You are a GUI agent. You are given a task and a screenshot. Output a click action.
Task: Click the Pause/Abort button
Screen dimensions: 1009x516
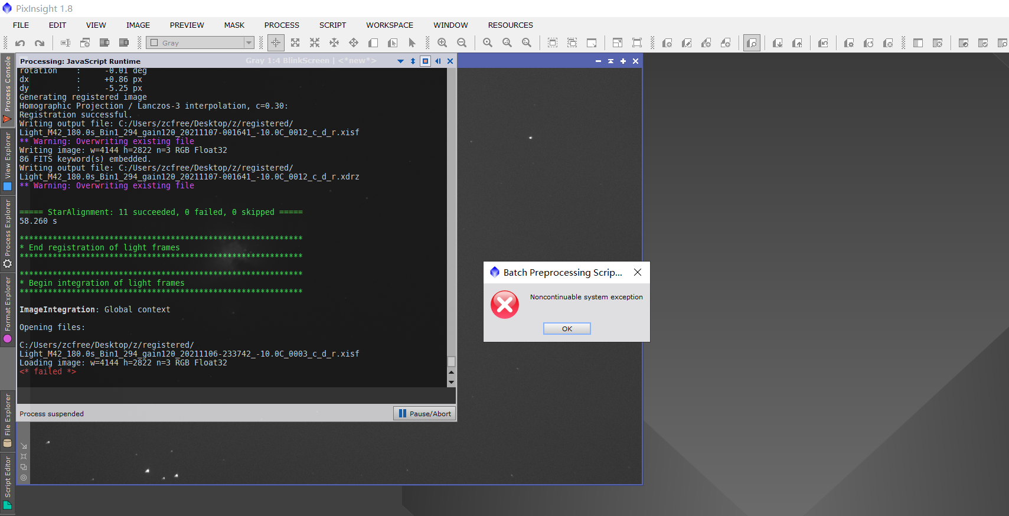[x=425, y=413]
